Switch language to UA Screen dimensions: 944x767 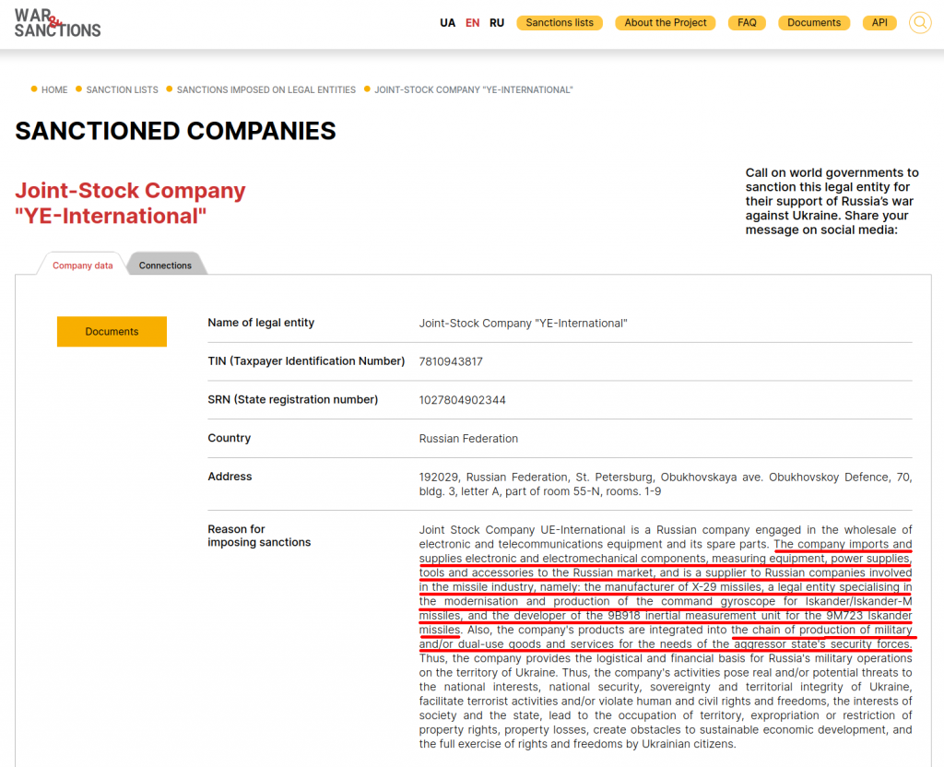tap(447, 23)
